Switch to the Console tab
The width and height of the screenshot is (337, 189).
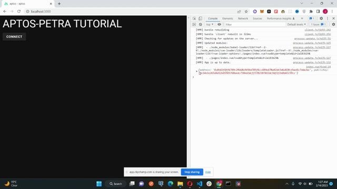coord(213,19)
